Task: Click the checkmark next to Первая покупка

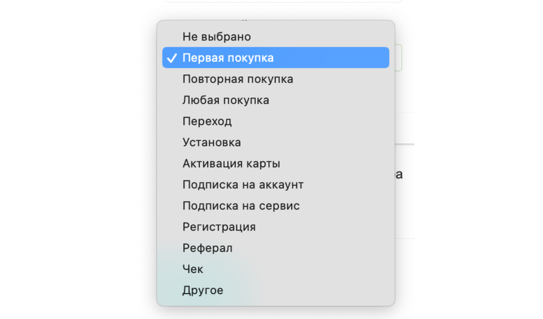Action: point(171,58)
